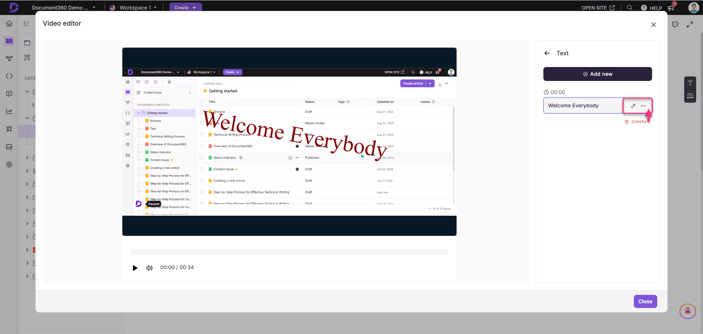Go back using the arrow beside Text

tap(547, 53)
